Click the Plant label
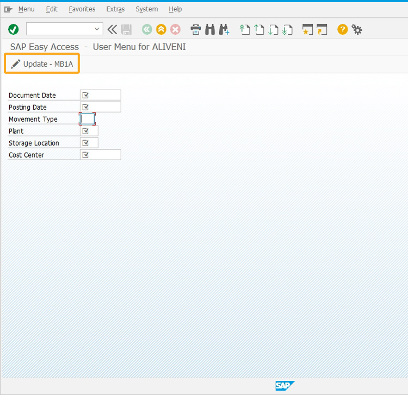Viewport: 408px width, 395px height. [x=16, y=131]
